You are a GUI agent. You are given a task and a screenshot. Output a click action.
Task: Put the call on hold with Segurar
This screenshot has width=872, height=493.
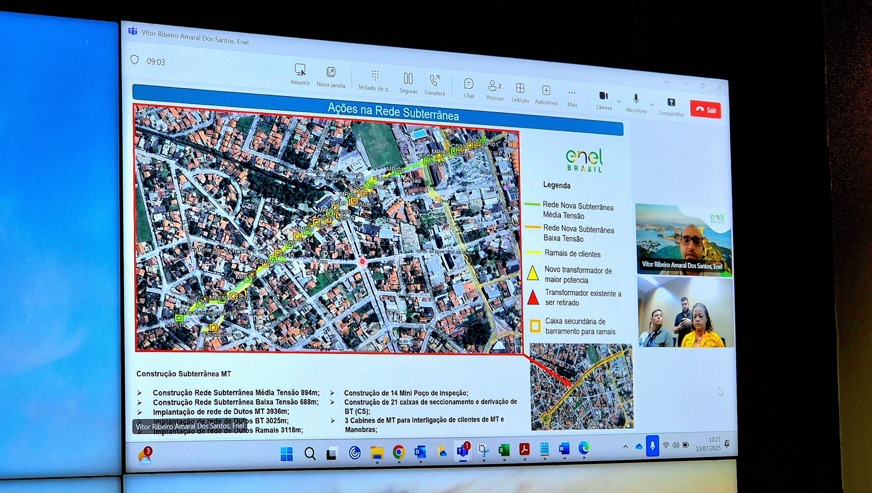408,79
